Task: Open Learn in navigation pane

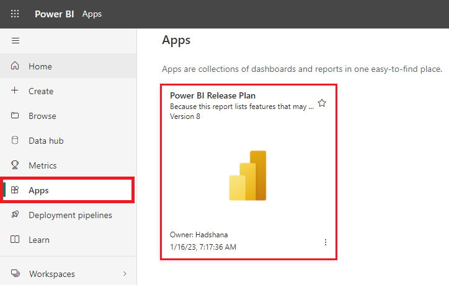Action: (68, 240)
